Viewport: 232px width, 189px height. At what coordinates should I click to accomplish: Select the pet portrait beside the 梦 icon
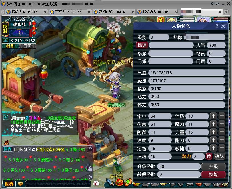[x=171, y=19]
